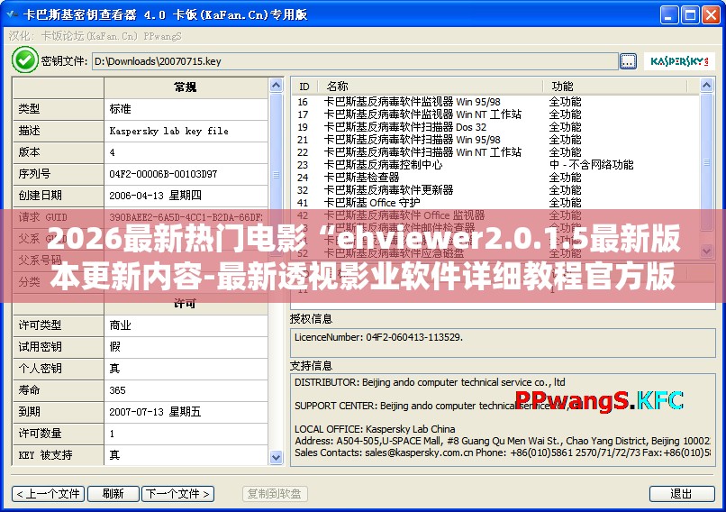The image size is (726, 512).
Task: Click the creation date 2006-04-13 星期四
Action: pyautogui.click(x=155, y=196)
